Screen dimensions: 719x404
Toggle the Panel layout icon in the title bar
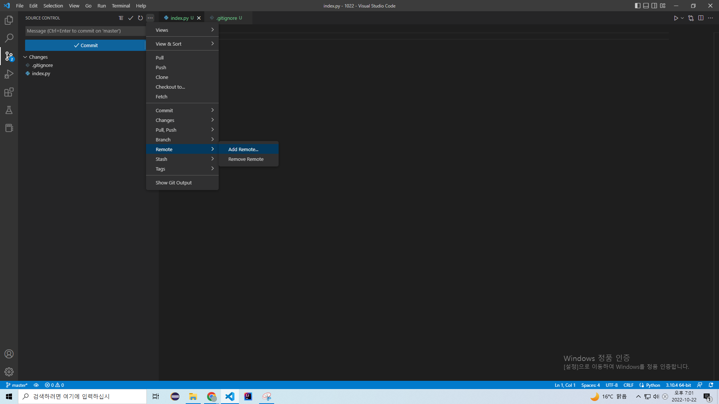(646, 6)
